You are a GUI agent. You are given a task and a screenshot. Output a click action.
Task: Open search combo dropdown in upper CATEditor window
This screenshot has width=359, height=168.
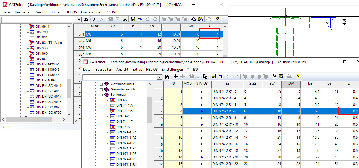coord(79,20)
